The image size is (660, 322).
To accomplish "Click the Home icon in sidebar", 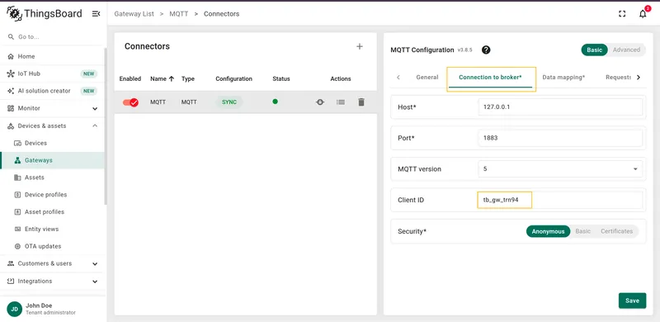I will [x=11, y=56].
